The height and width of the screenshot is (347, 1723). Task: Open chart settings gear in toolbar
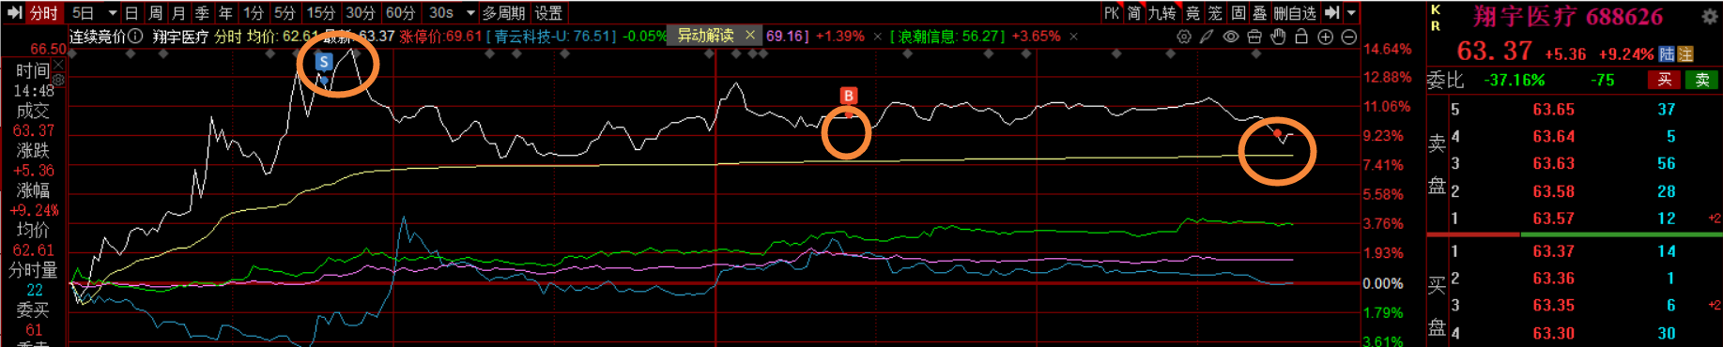1184,37
